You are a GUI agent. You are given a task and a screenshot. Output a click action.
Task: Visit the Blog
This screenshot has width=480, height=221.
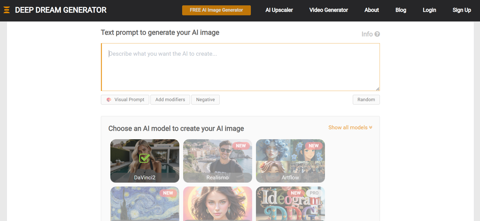(x=401, y=10)
